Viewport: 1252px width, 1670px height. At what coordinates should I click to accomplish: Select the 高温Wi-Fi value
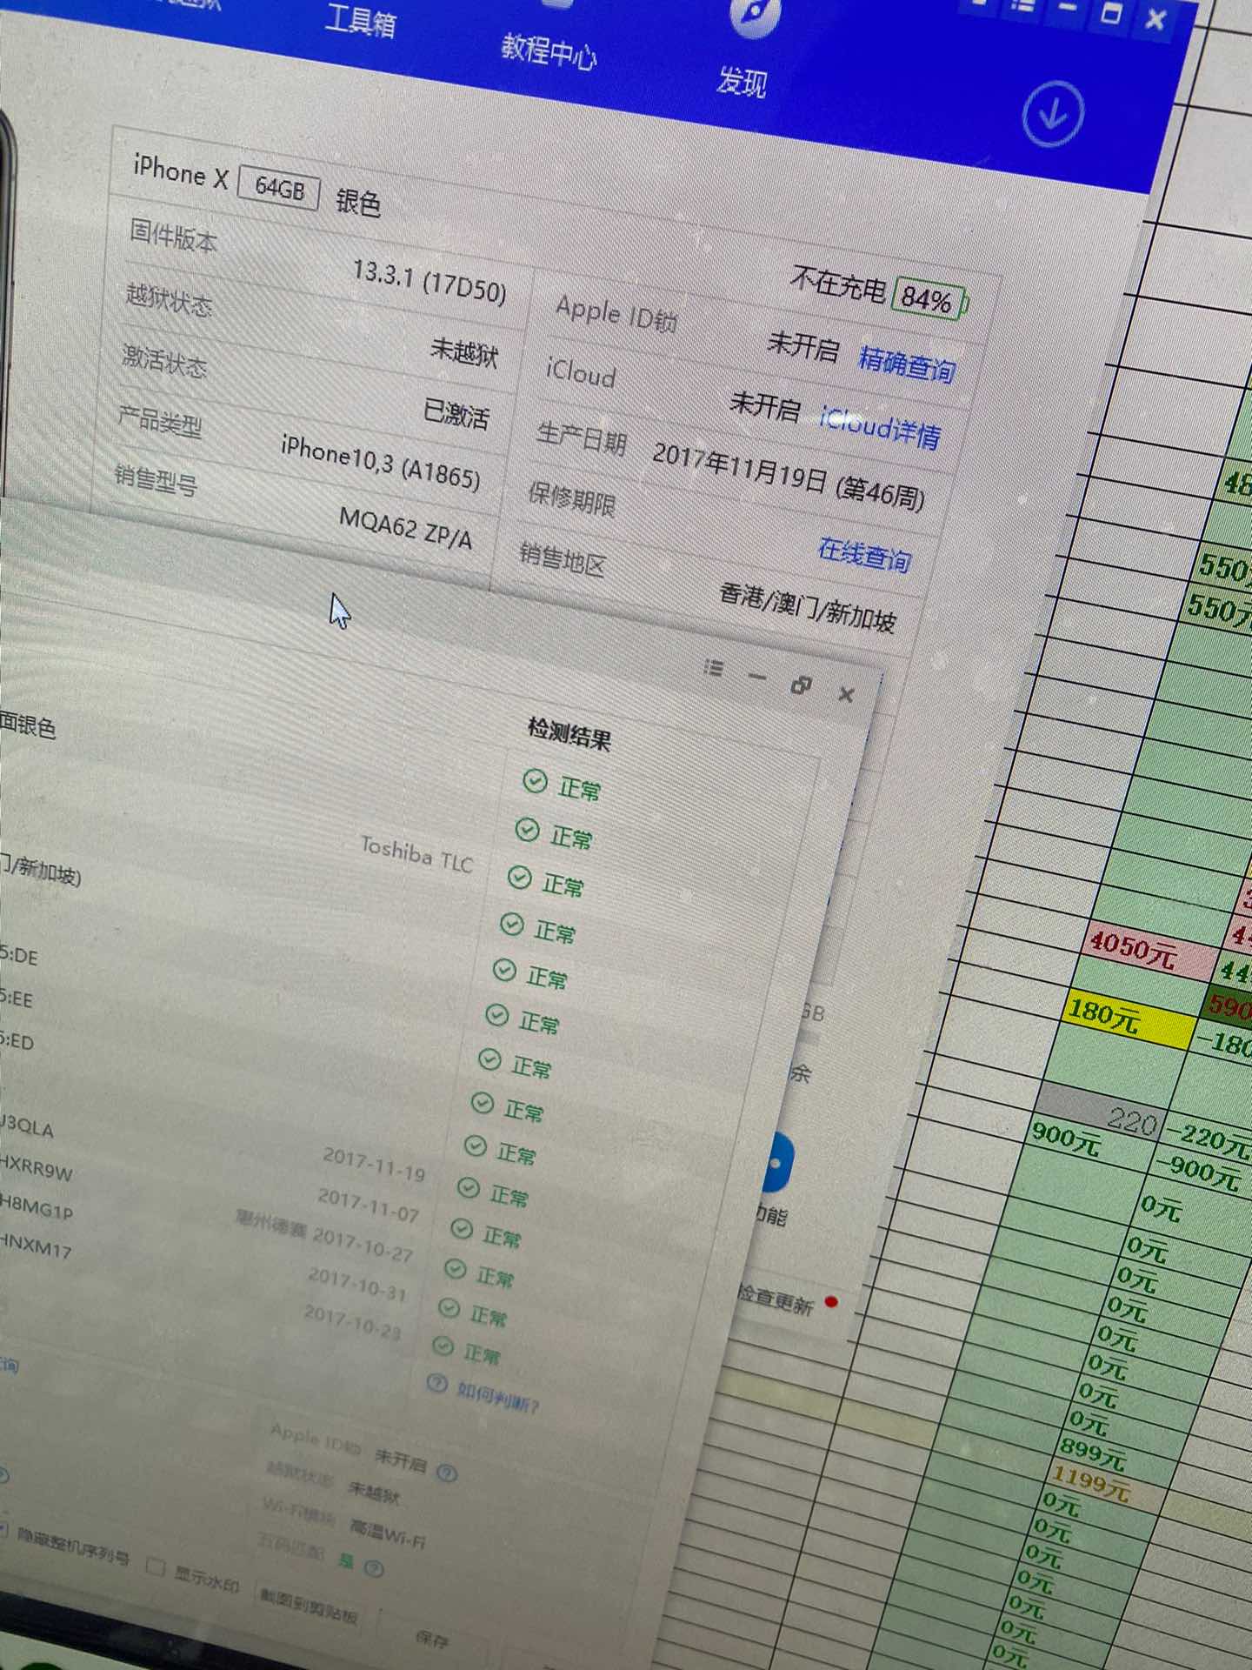(x=388, y=1534)
